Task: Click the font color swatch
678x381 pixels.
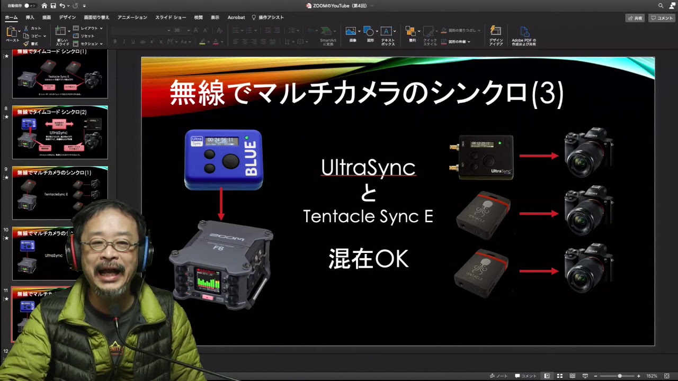Action: 216,41
